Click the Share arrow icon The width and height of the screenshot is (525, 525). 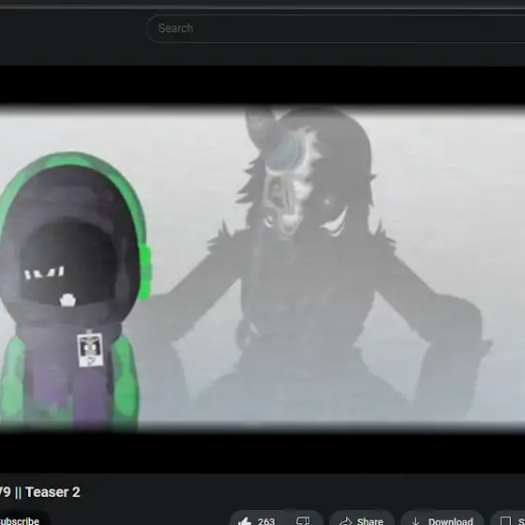(345, 521)
